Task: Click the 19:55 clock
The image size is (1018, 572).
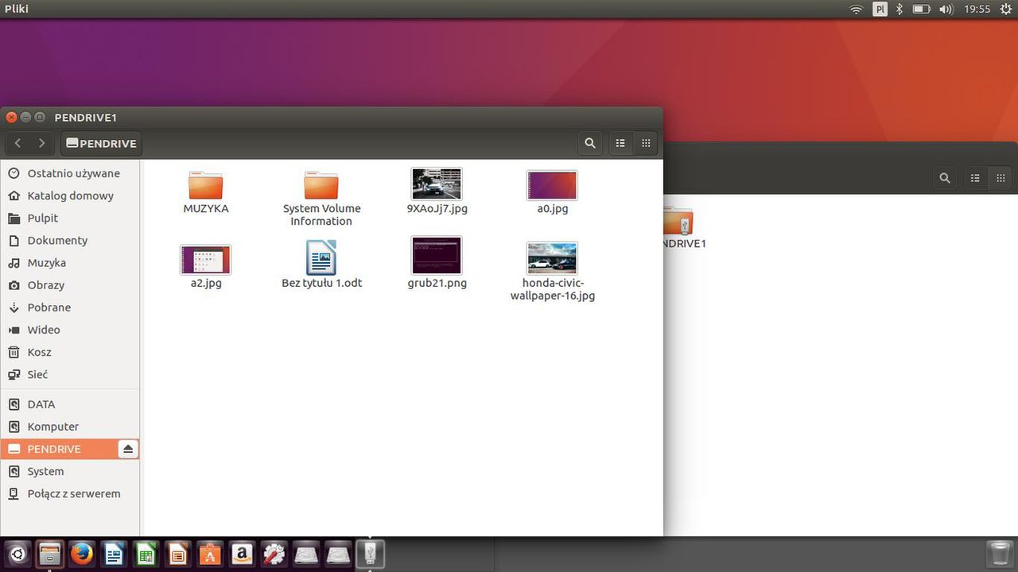Action: click(x=977, y=10)
